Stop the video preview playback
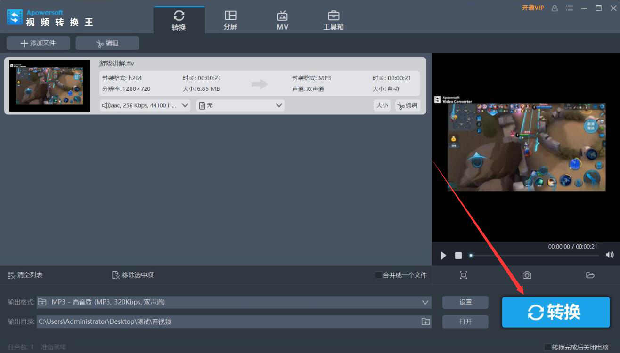The height and width of the screenshot is (353, 620). tap(458, 256)
